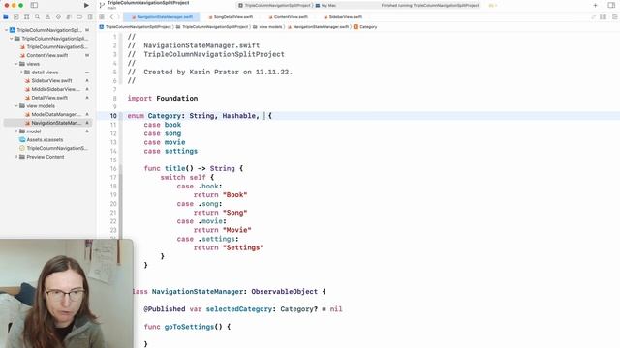Switch to NavigationStateManager.swift tab
Viewport: 620px width, 348px height.
tap(162, 17)
